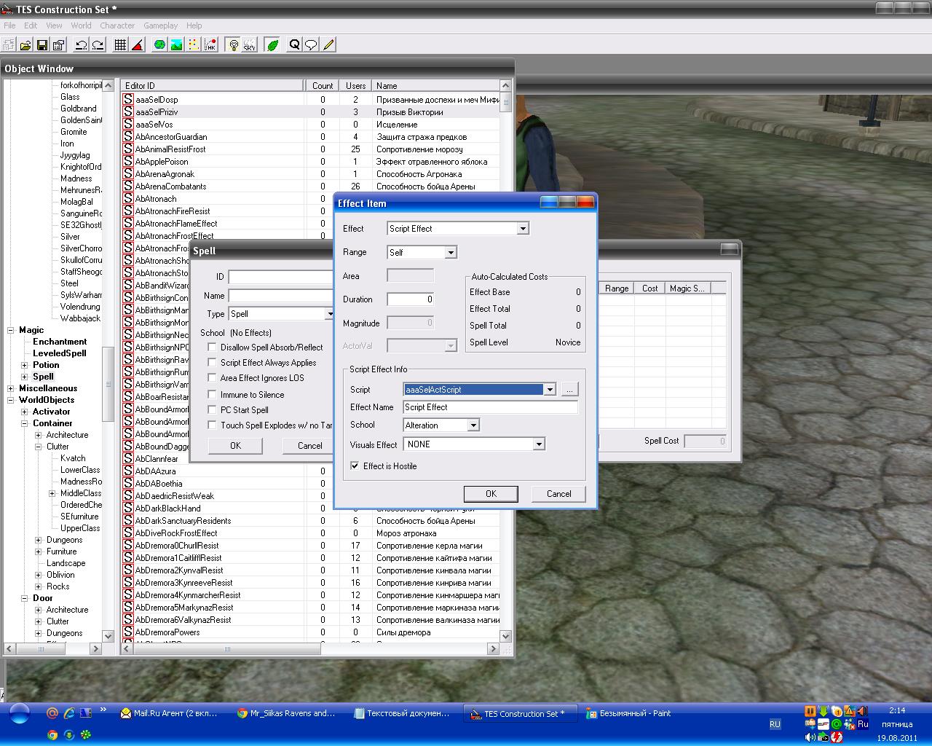
Task: Toggle Sky rendering toolbar icon
Action: point(250,44)
